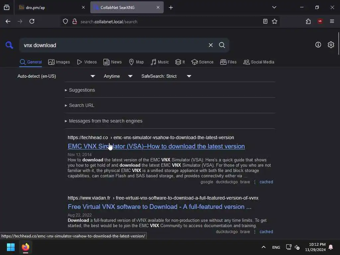The image size is (340, 255).
Task: Switch to the dro.pm/ap tab
Action: click(x=51, y=8)
